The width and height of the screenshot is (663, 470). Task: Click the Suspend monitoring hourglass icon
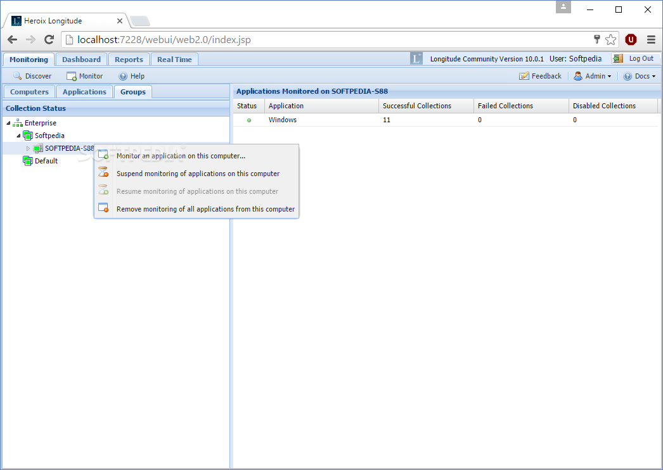tap(103, 172)
